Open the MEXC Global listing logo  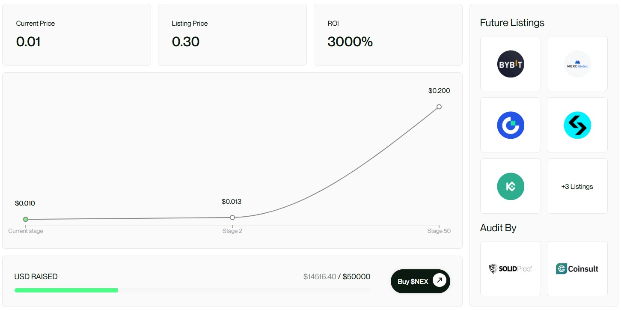[577, 64]
